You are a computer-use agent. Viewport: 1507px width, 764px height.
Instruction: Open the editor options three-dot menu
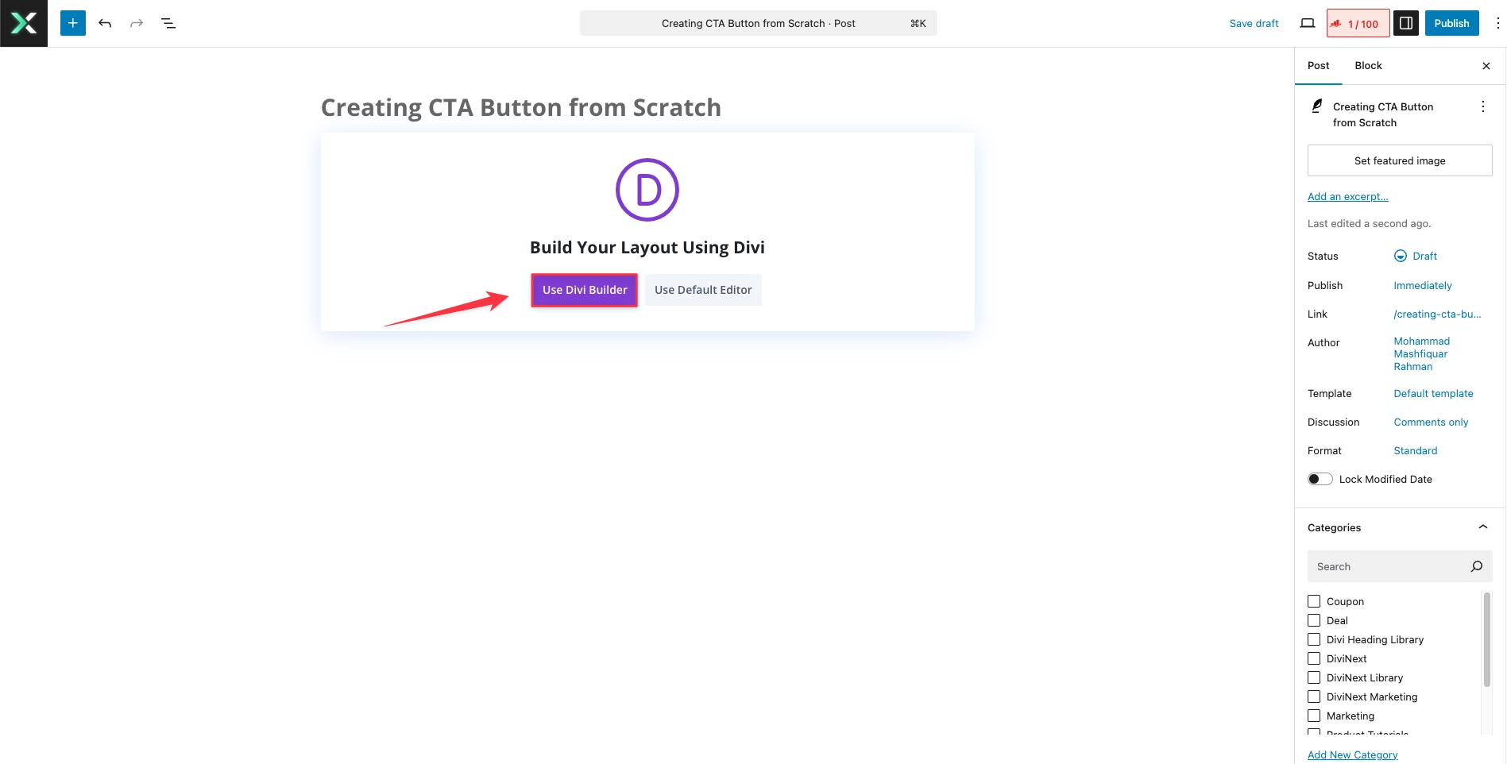(x=1497, y=23)
